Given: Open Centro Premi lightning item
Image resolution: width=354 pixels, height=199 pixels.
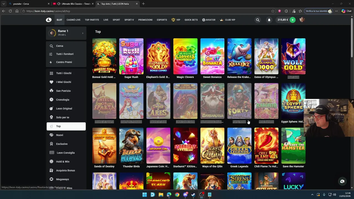Looking at the screenshot, I should pos(66,62).
